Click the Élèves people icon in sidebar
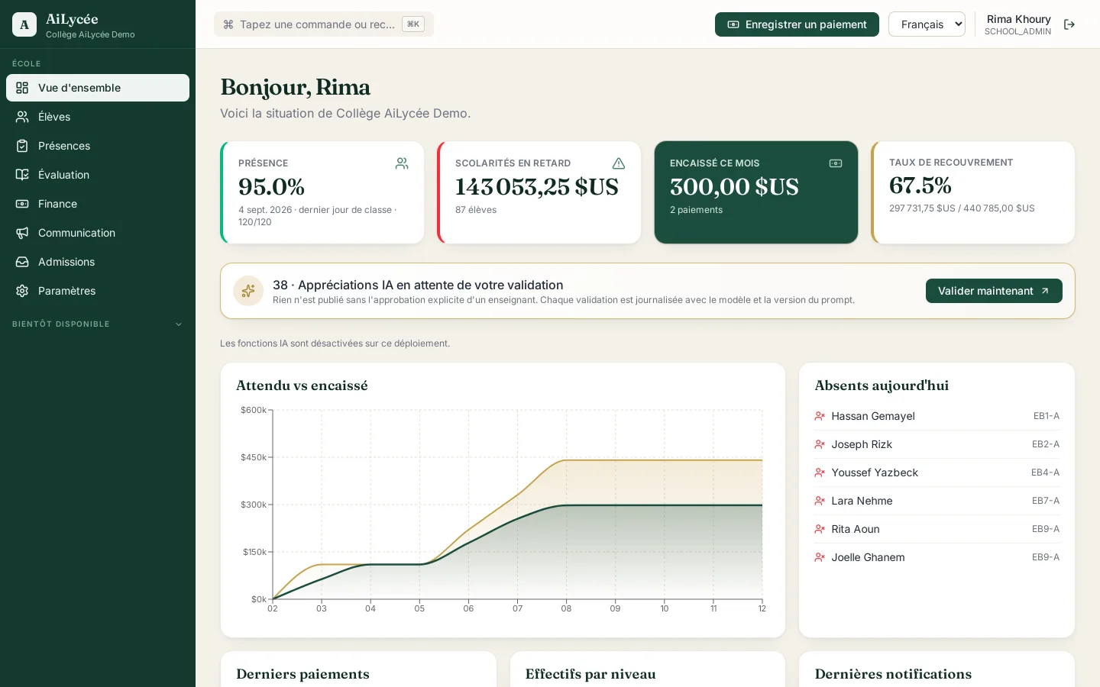This screenshot has height=687, width=1100. coord(22,117)
